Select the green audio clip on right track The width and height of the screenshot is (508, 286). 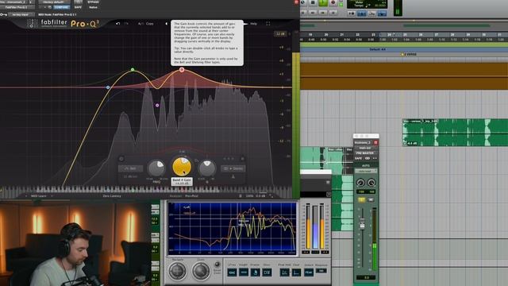(455, 133)
